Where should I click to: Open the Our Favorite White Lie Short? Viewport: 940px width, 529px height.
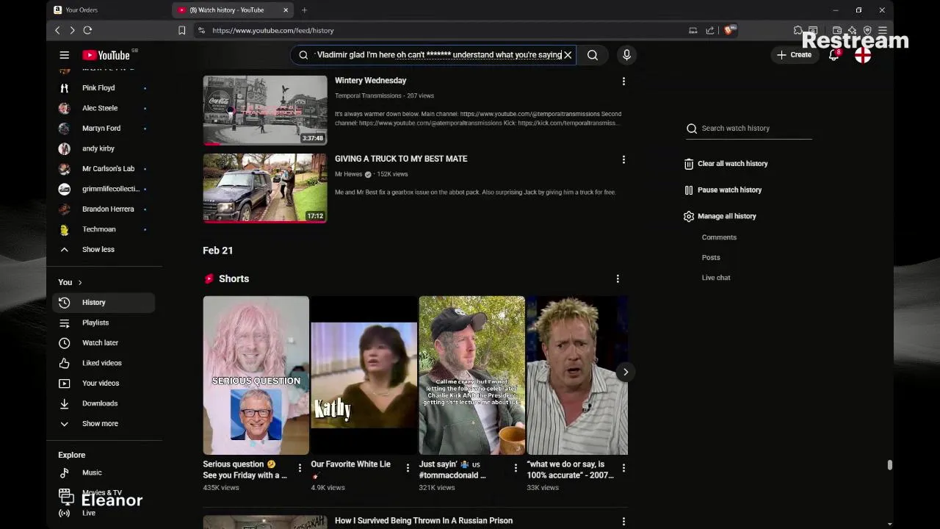point(364,375)
